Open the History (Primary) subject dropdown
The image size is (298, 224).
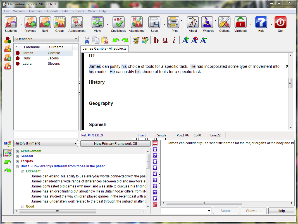[x=46, y=143]
